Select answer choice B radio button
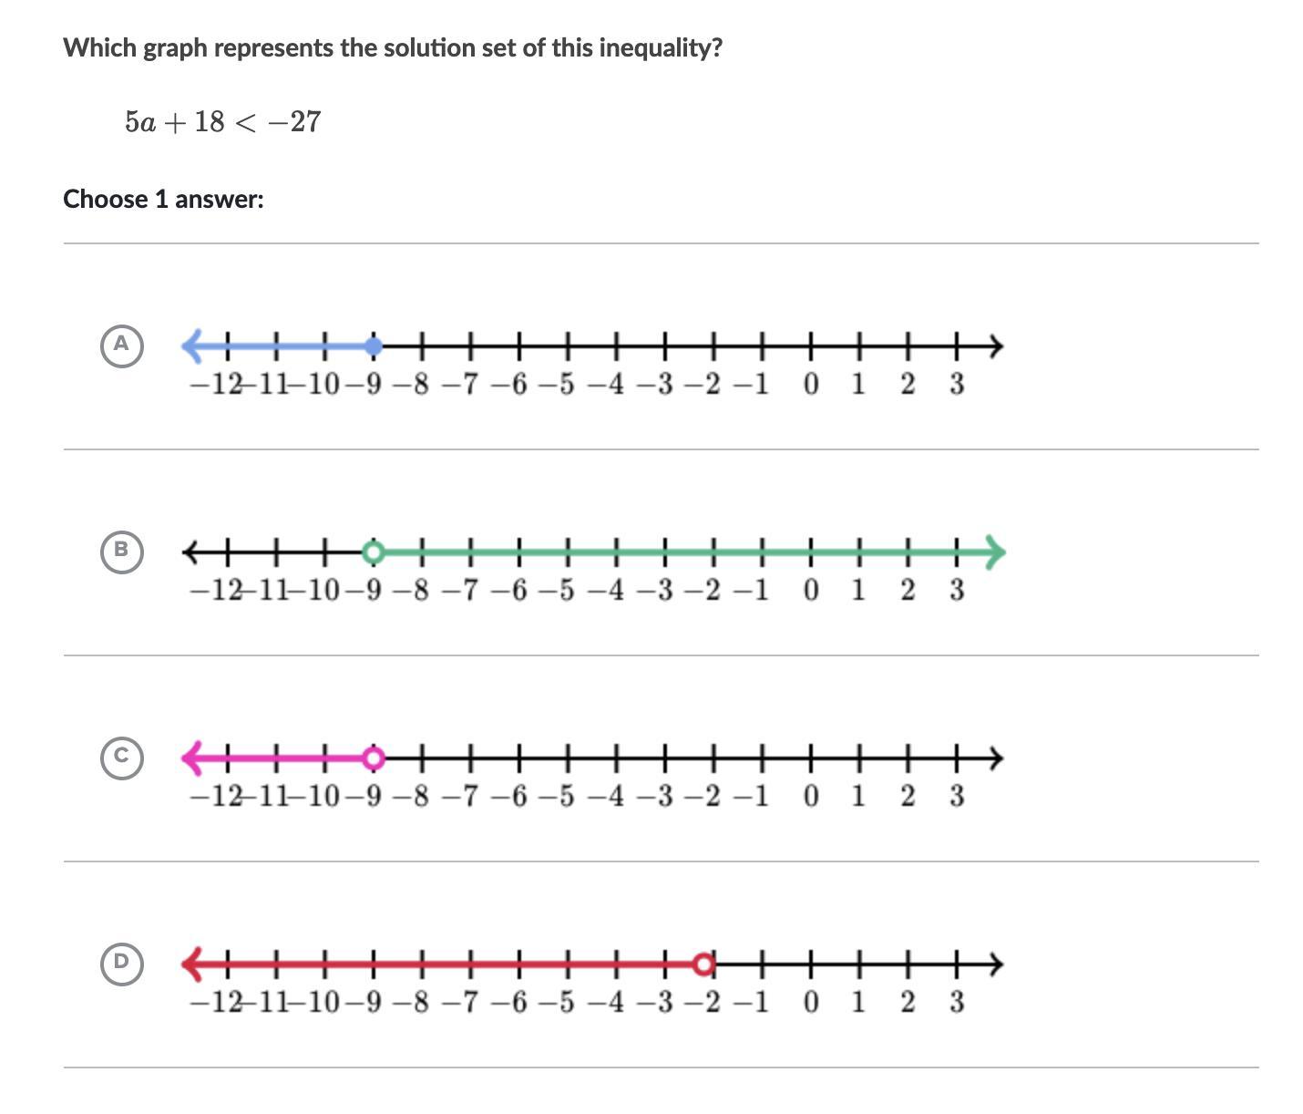The image size is (1303, 1114). pyautogui.click(x=122, y=552)
